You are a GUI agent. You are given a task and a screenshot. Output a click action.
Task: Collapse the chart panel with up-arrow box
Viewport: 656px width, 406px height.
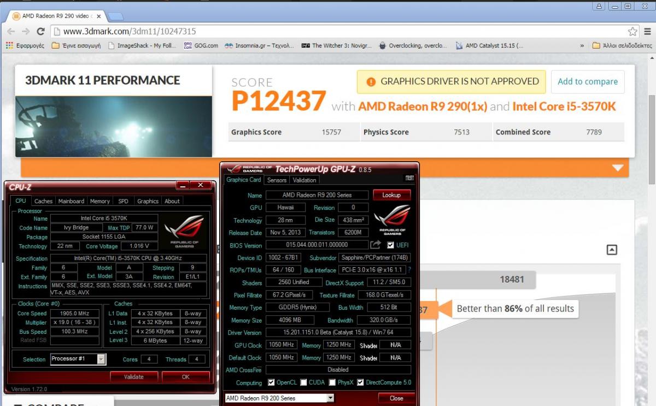612,250
